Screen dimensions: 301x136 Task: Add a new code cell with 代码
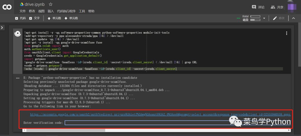(x=20, y=18)
